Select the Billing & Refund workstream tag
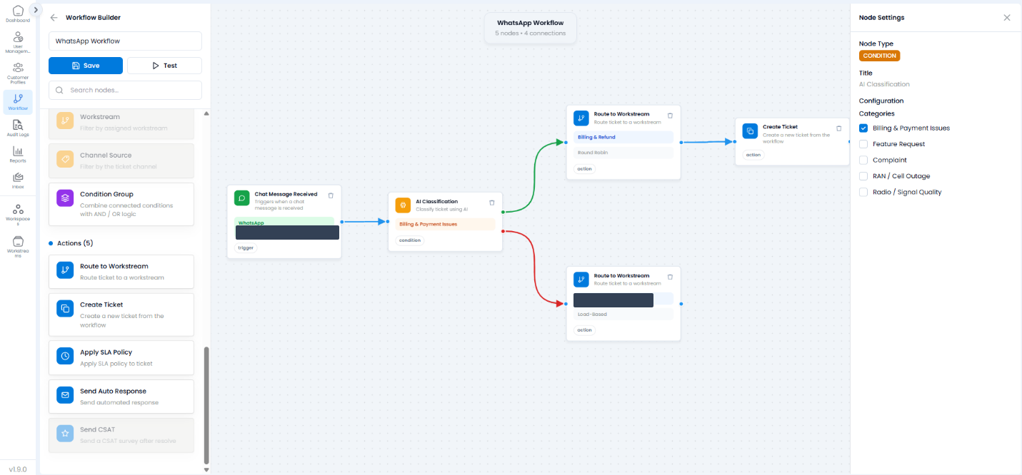This screenshot has width=1022, height=475. click(623, 137)
